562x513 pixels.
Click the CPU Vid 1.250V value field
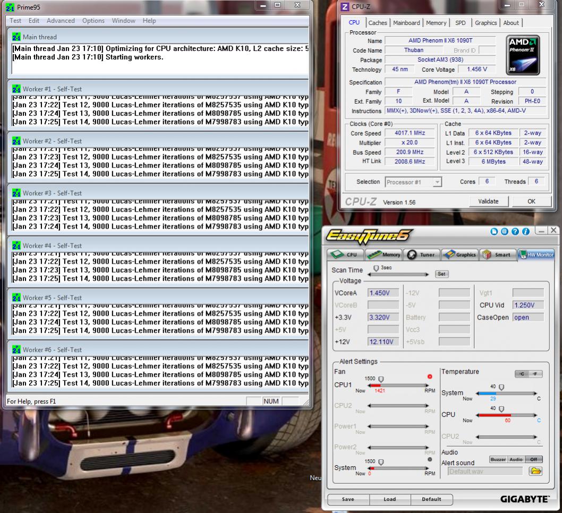click(528, 305)
